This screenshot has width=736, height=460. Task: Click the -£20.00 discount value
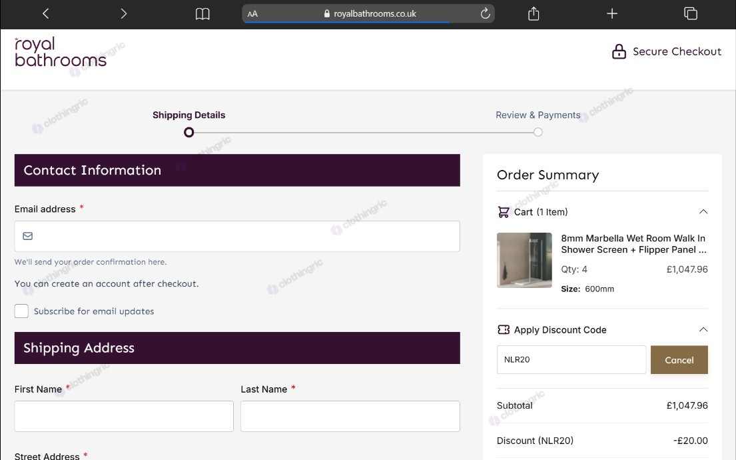[691, 441]
